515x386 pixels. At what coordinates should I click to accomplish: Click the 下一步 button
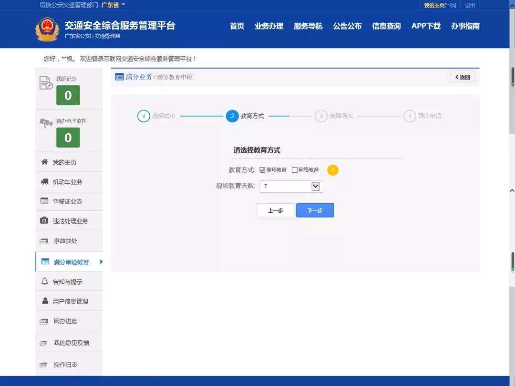click(315, 210)
